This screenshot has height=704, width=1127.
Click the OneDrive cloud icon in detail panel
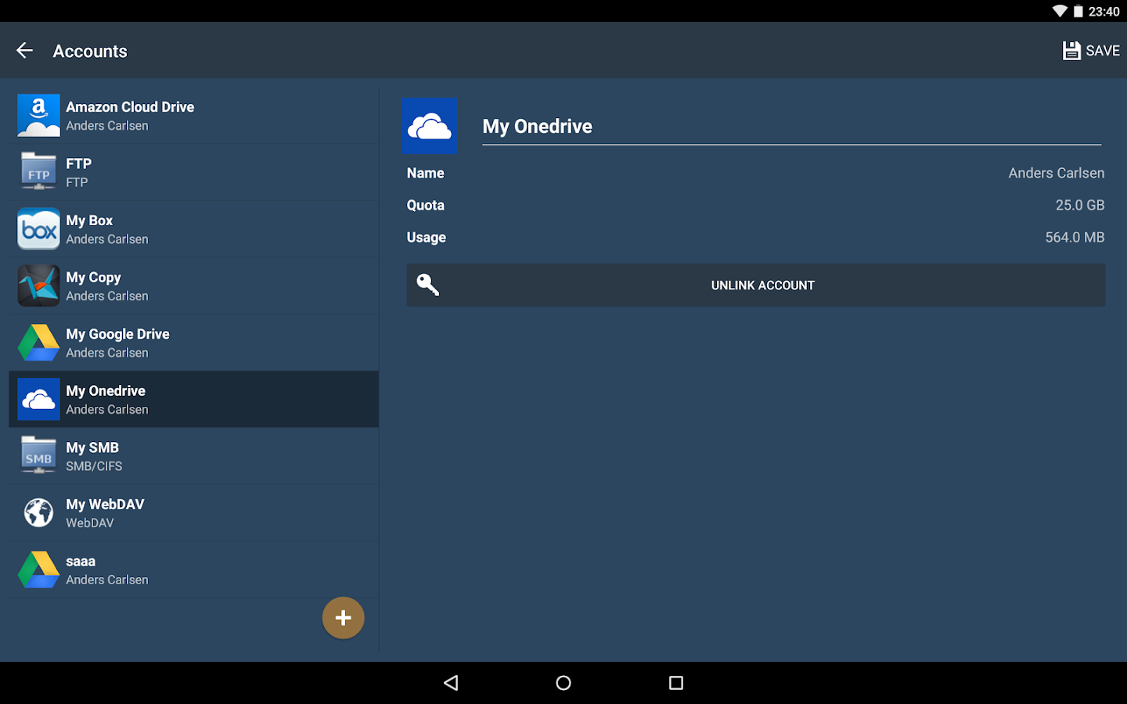pos(430,126)
